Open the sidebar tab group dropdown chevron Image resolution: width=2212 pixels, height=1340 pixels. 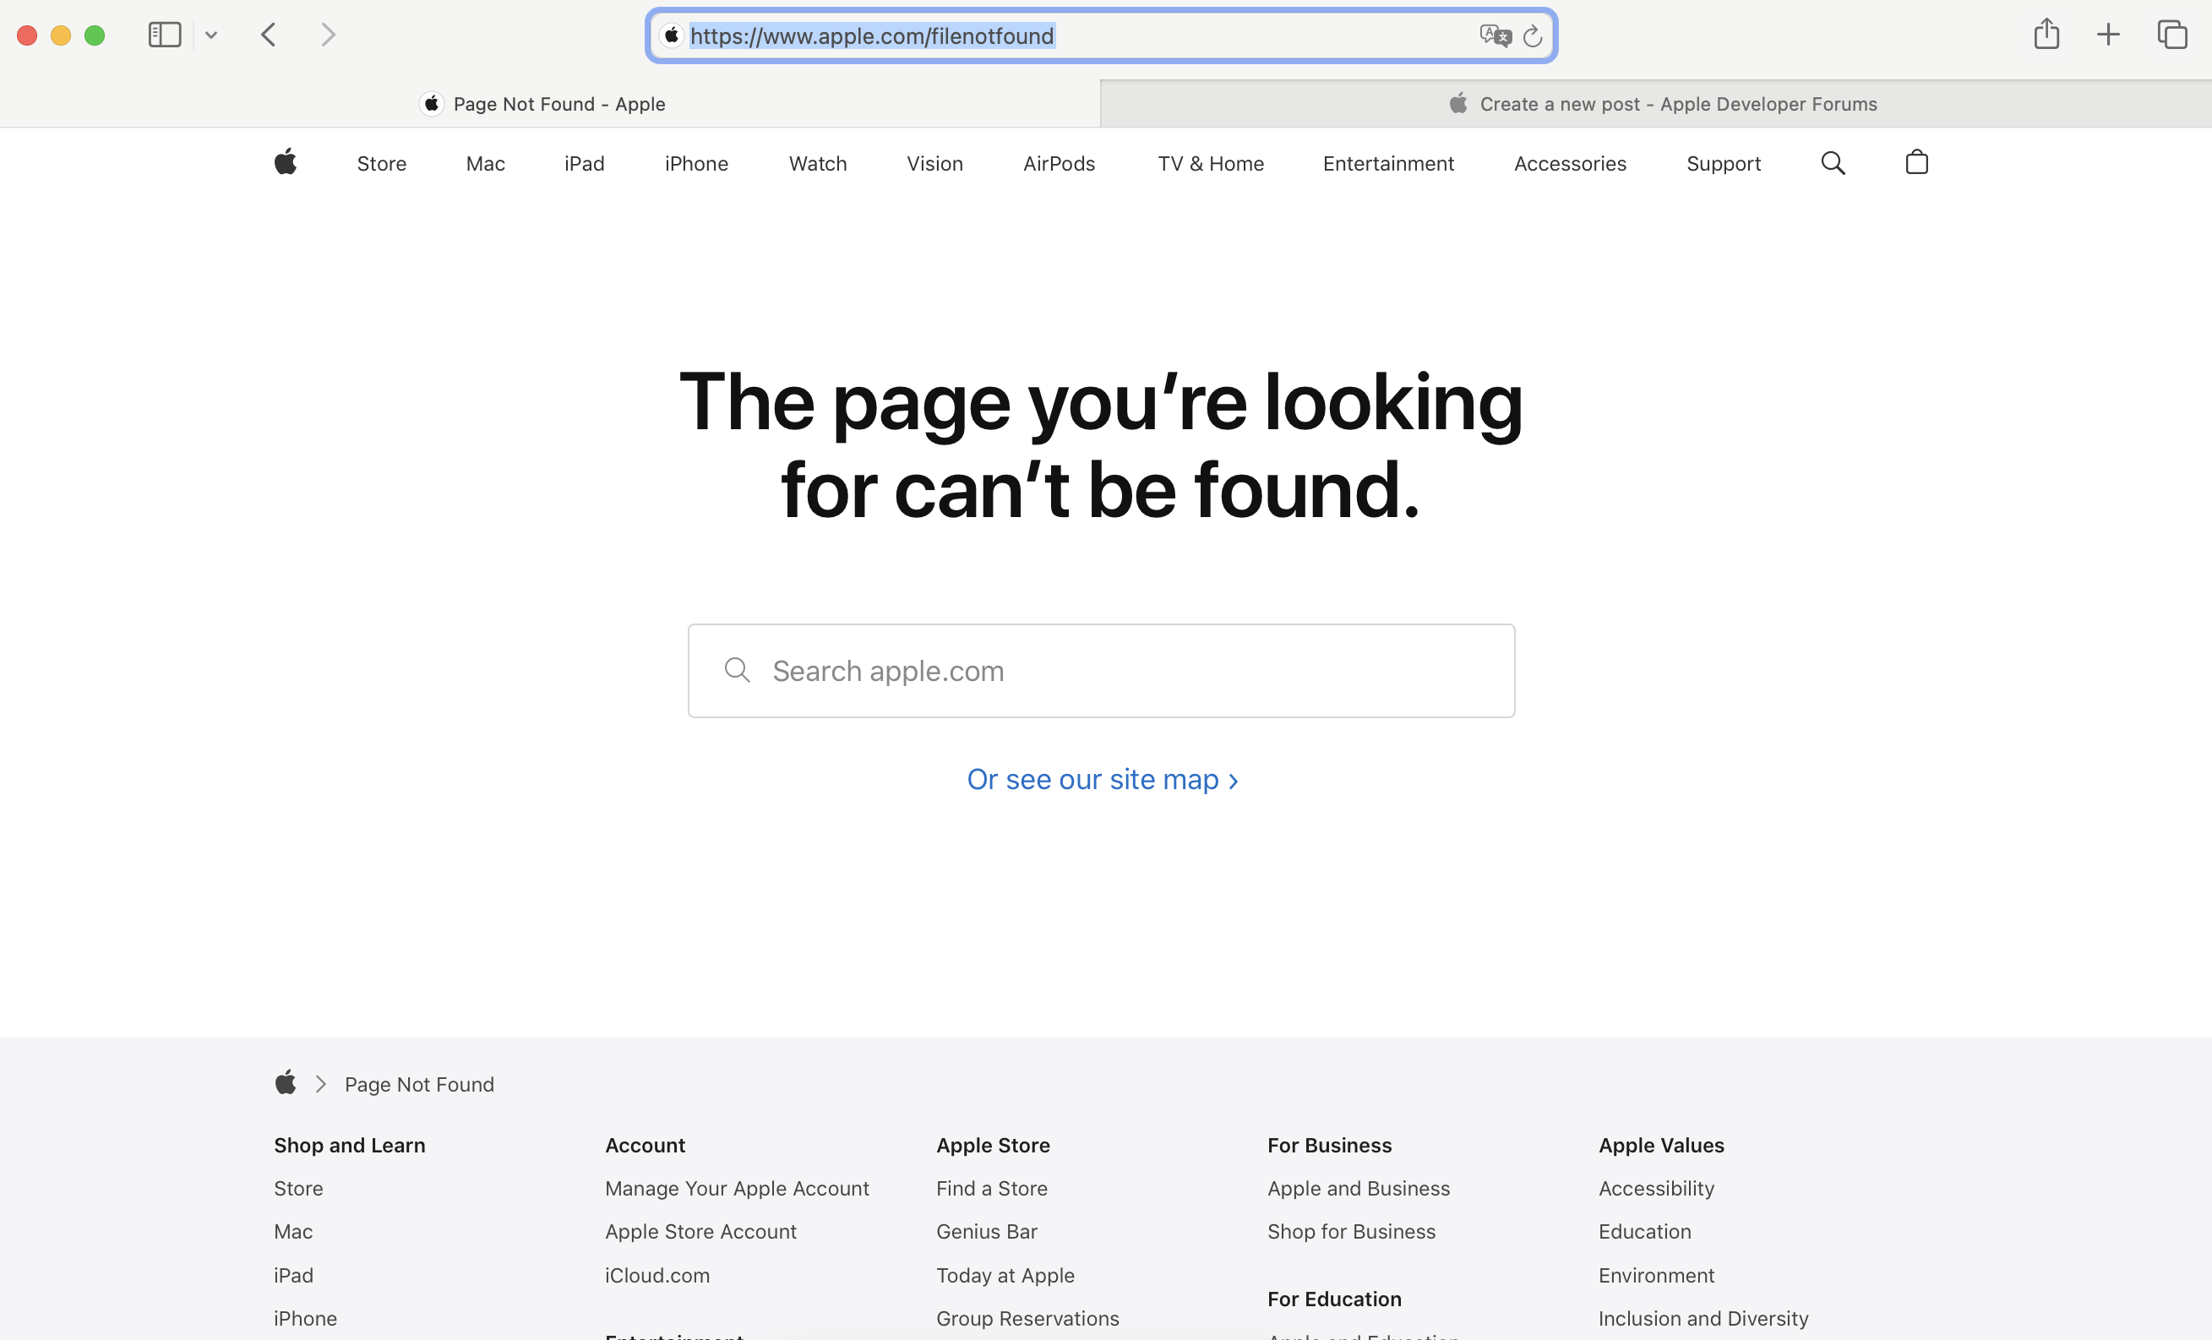(211, 35)
